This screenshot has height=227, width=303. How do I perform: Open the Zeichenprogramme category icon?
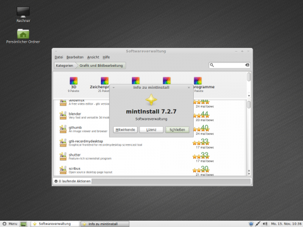pyautogui.click(x=105, y=81)
